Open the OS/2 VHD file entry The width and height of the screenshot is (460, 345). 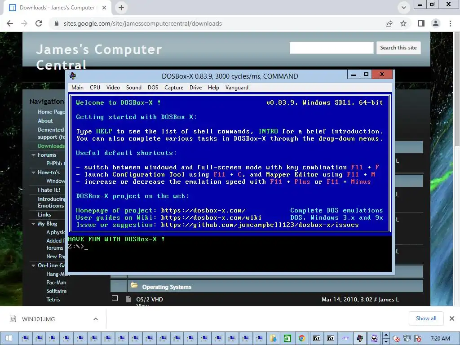(149, 300)
